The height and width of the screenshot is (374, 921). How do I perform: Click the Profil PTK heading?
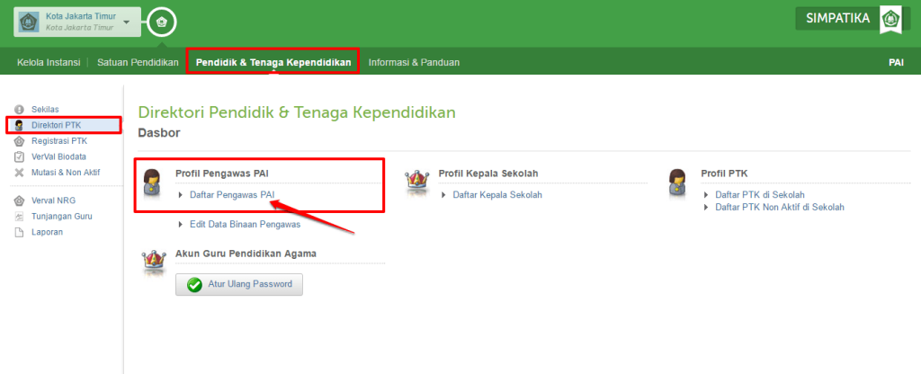(x=724, y=174)
